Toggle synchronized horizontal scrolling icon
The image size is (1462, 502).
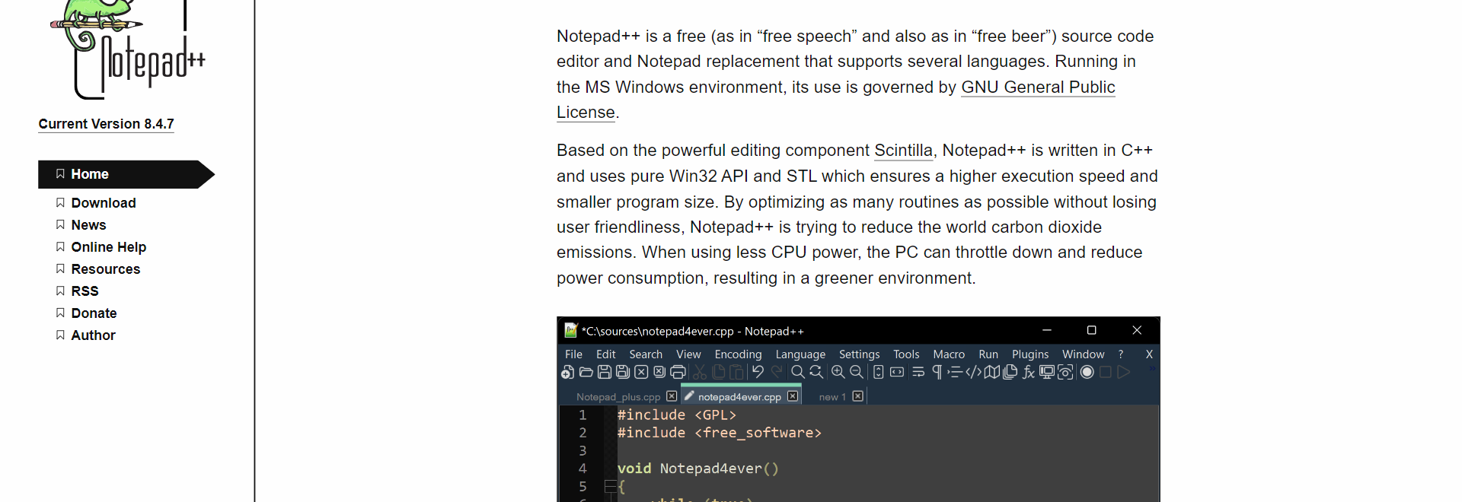tap(897, 372)
